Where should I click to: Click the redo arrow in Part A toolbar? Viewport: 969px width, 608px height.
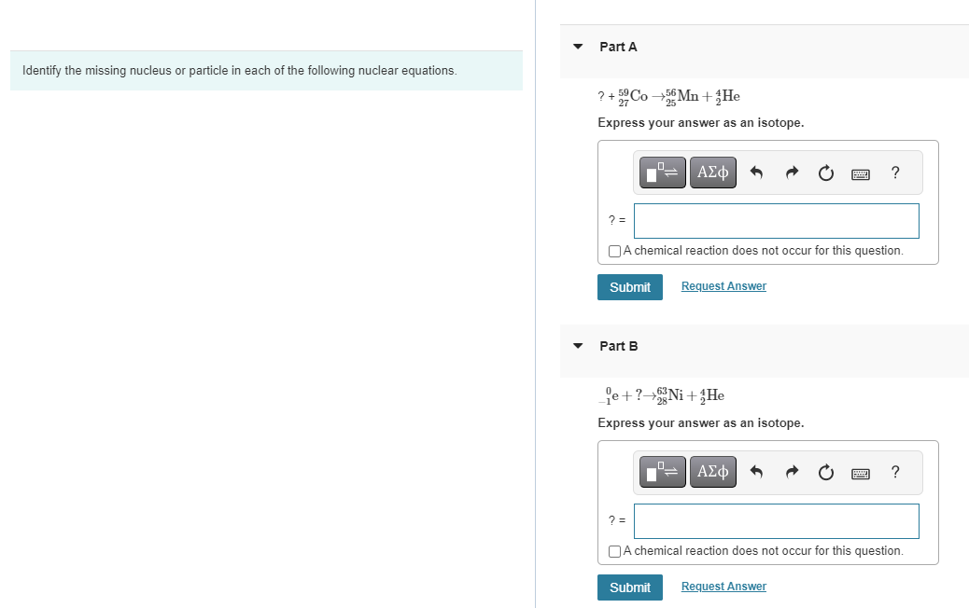point(791,173)
